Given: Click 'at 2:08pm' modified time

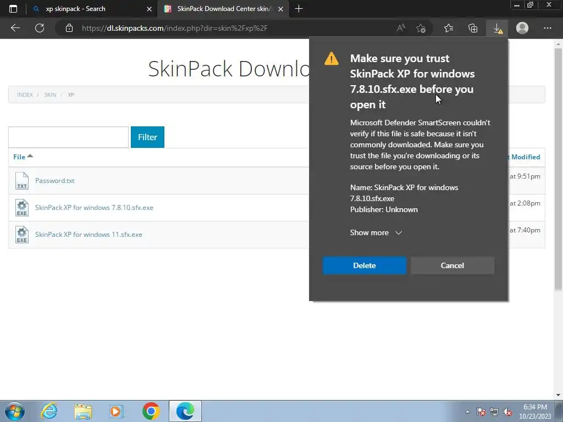Looking at the screenshot, I should (x=525, y=203).
